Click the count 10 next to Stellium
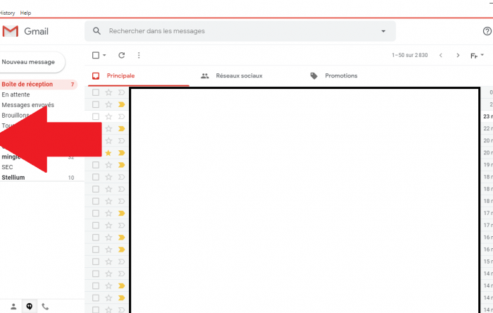The height and width of the screenshot is (313, 493). click(x=71, y=178)
